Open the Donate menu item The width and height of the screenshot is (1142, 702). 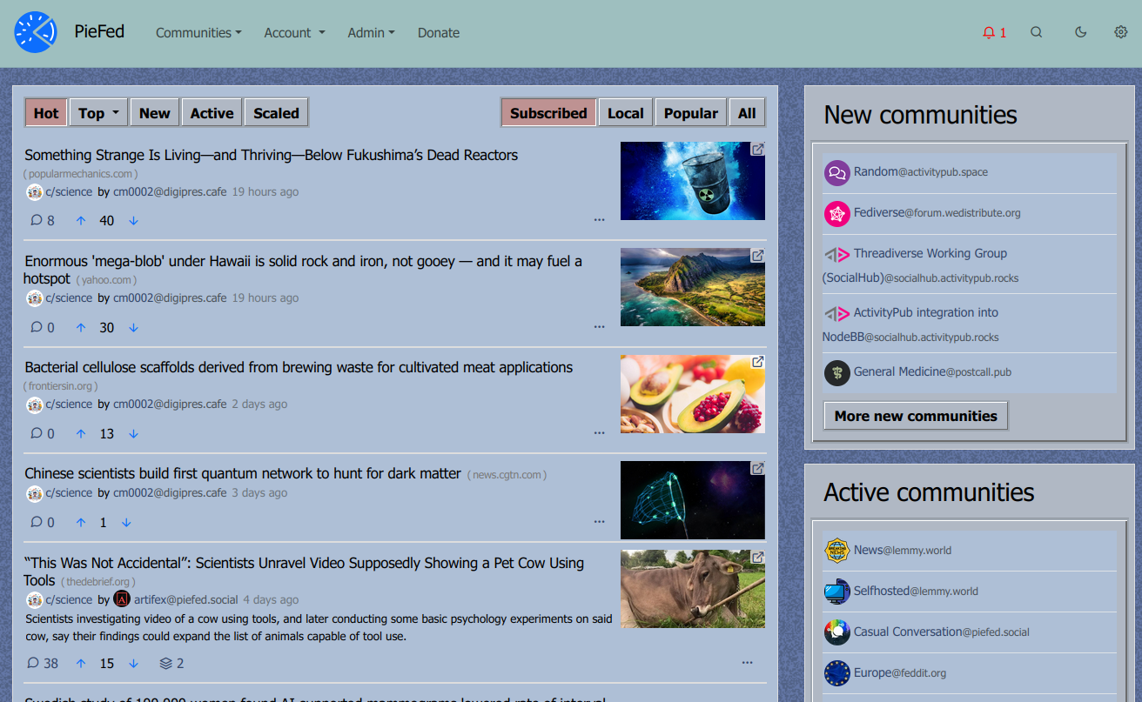click(438, 33)
